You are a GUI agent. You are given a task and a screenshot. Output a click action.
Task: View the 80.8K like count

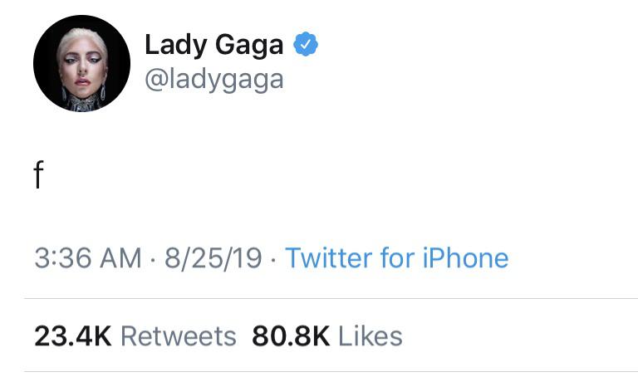291,337
